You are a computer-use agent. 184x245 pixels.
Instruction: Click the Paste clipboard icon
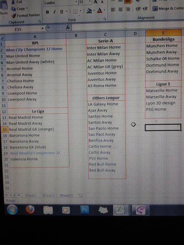point(4,5)
